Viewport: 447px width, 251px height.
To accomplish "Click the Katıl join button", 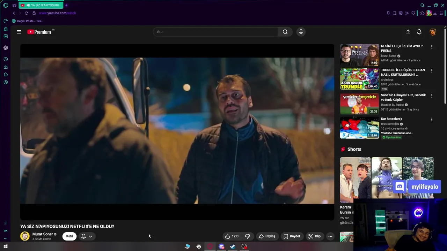I will [x=69, y=236].
